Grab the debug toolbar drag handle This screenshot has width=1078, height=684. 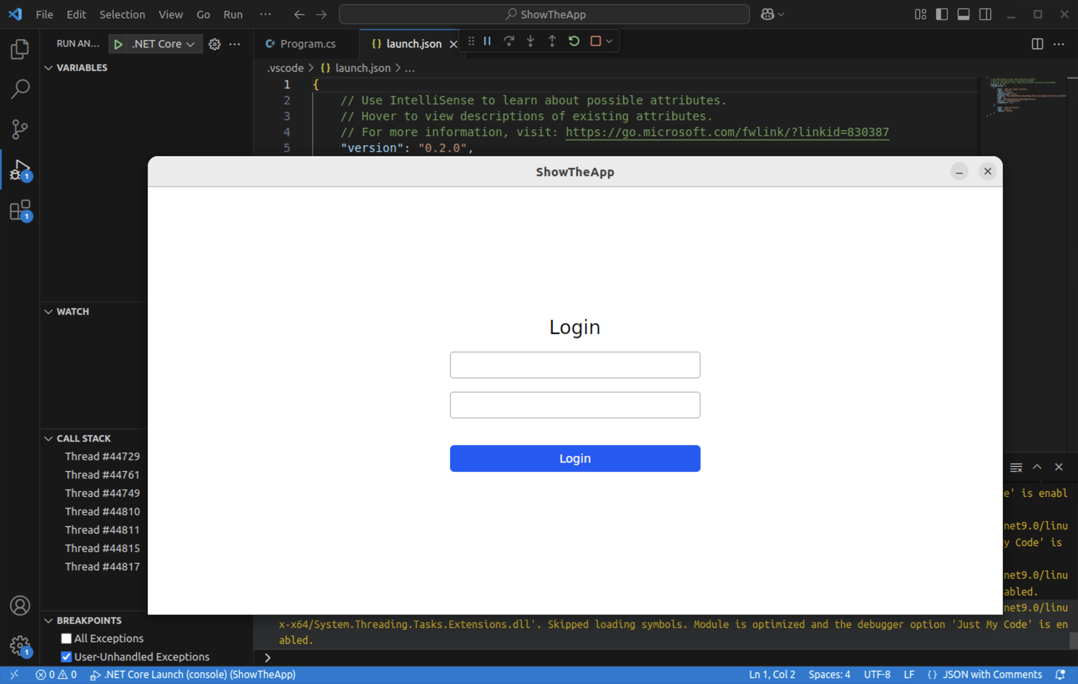coord(471,41)
